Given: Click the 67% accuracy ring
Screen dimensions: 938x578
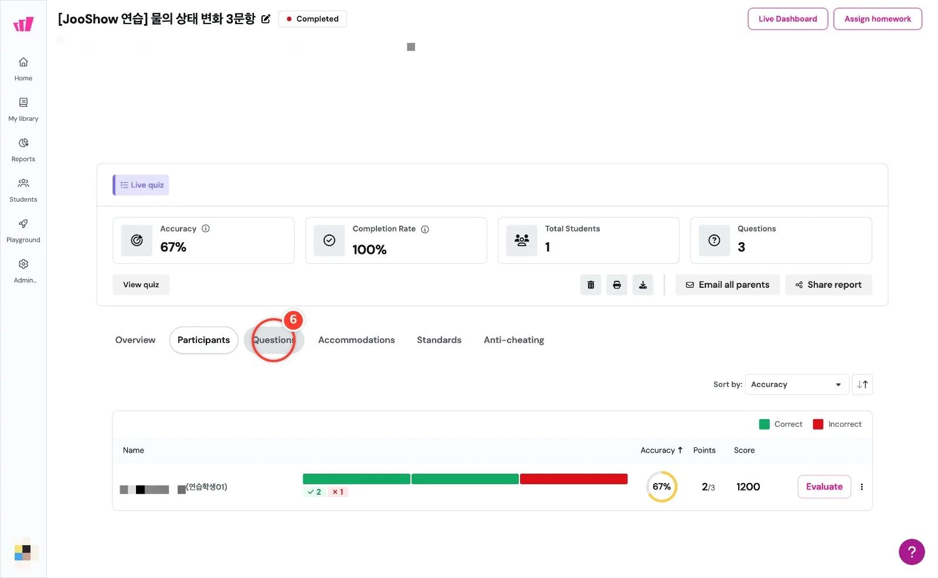Looking at the screenshot, I should pyautogui.click(x=662, y=487).
